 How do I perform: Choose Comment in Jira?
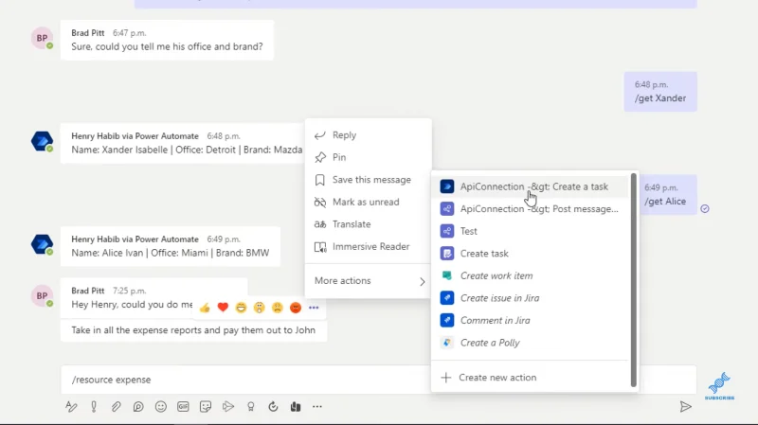(531, 320)
